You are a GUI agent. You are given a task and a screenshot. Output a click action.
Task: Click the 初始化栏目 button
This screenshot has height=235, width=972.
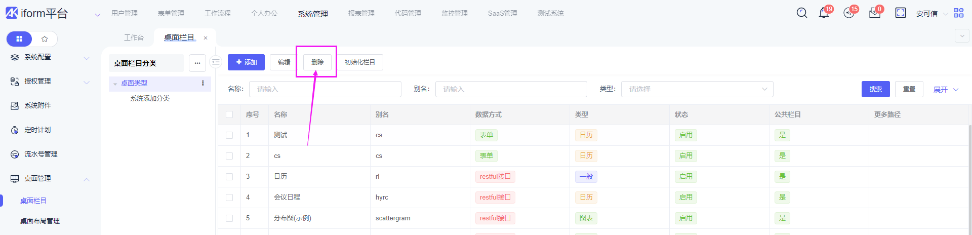pyautogui.click(x=359, y=62)
